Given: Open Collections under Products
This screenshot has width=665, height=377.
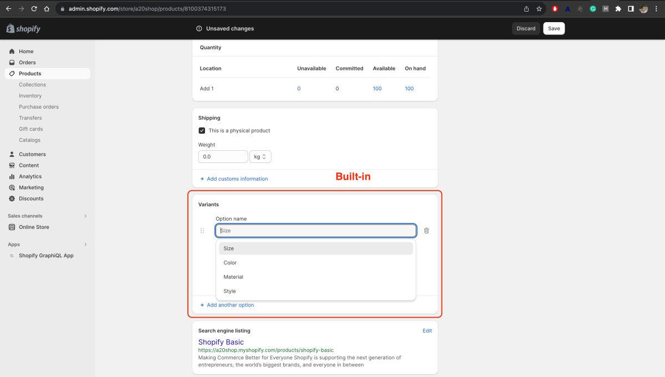Looking at the screenshot, I should 32,85.
